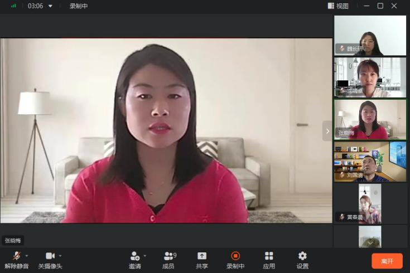Open camera options arrow beside camera icon

[x=60, y=256]
